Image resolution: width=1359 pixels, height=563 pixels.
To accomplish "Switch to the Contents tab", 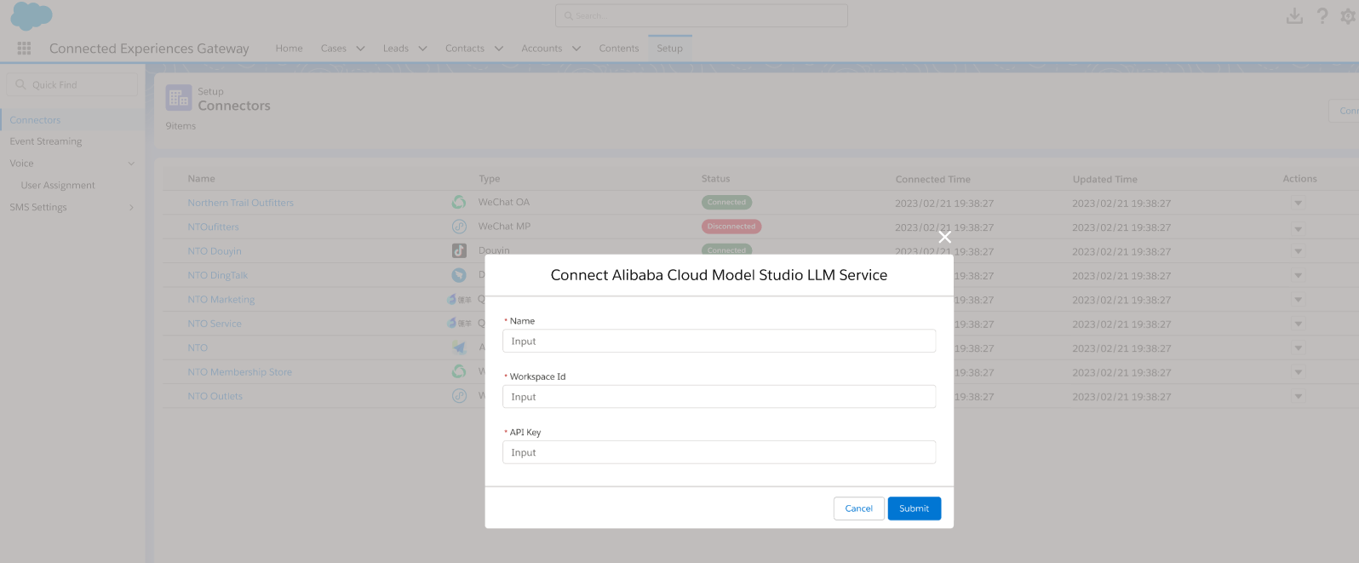I will 618,49.
